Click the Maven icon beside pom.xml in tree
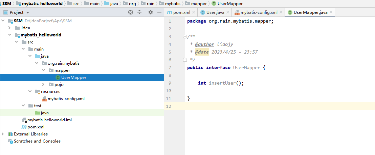The height and width of the screenshot is (155, 375). [24, 127]
